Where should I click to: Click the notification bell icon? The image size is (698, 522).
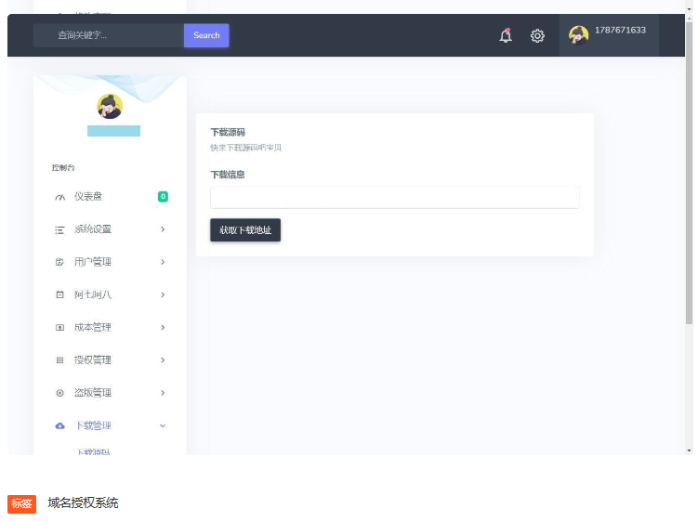(506, 35)
